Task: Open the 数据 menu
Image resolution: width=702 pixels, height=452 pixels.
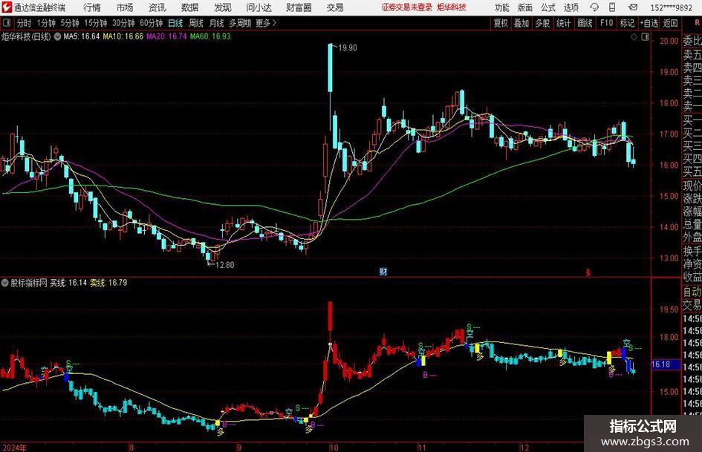Action: (190, 7)
